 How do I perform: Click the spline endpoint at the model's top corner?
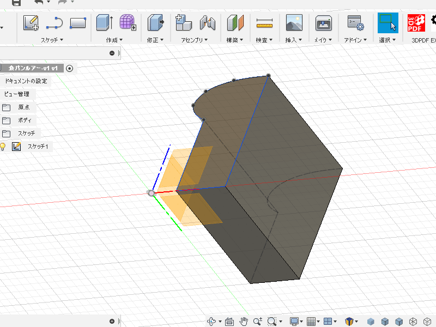click(x=268, y=75)
